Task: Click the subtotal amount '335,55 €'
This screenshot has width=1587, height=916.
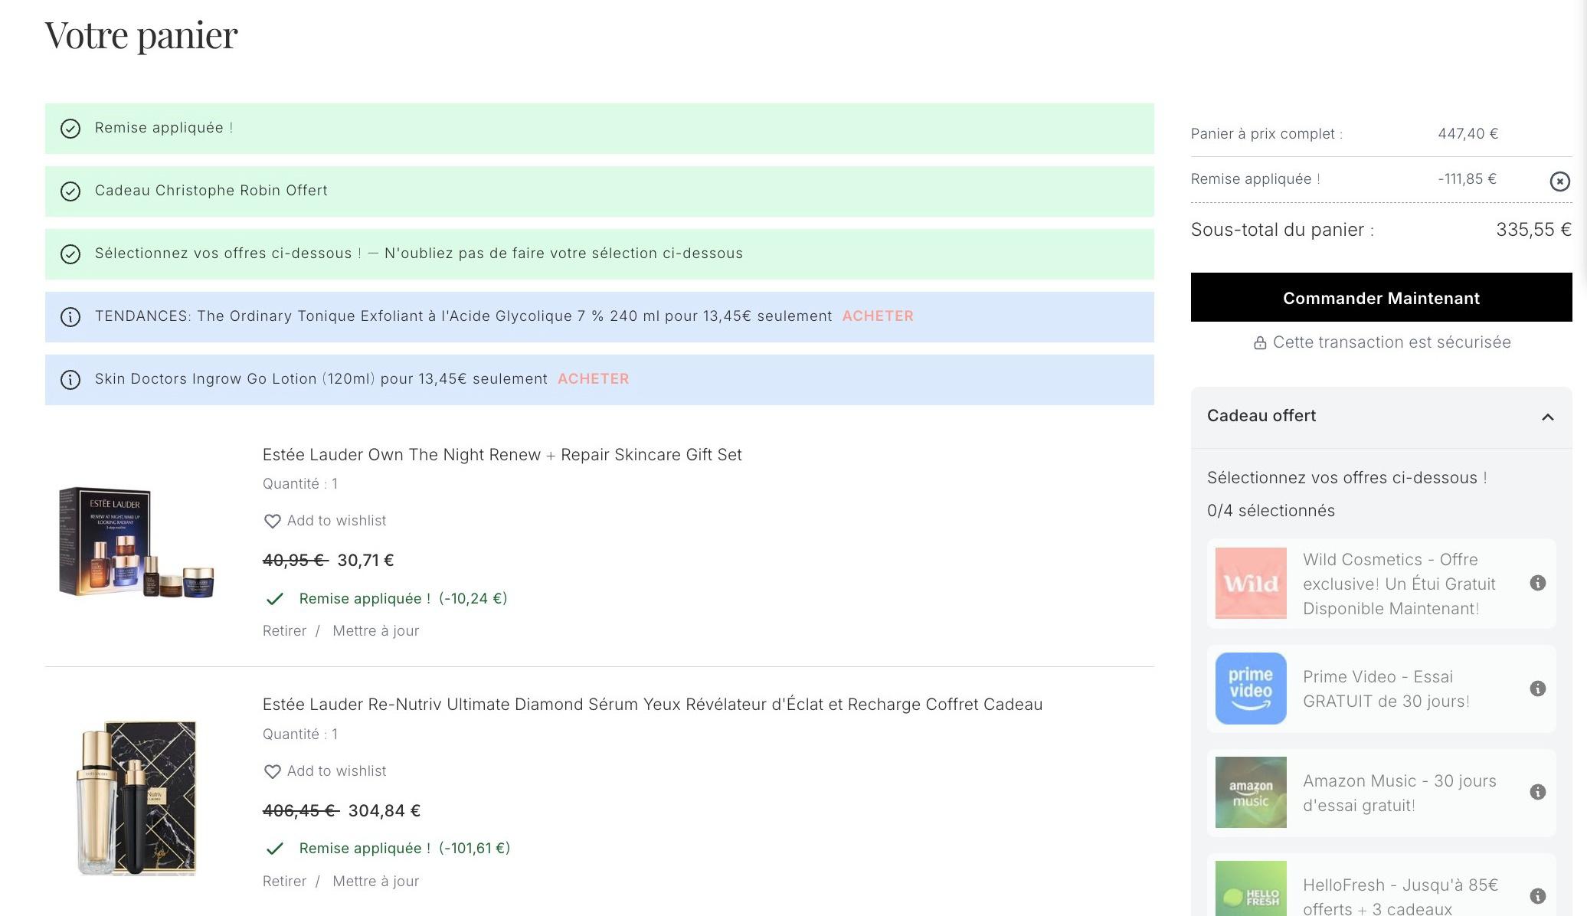Action: [x=1533, y=230]
